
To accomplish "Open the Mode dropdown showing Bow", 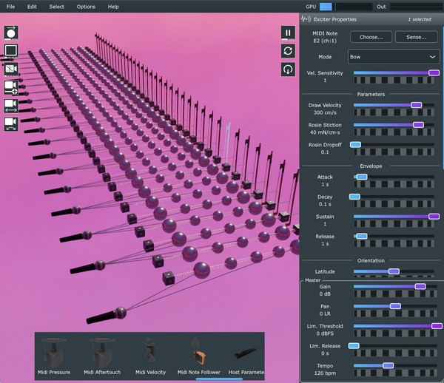I will pos(394,57).
